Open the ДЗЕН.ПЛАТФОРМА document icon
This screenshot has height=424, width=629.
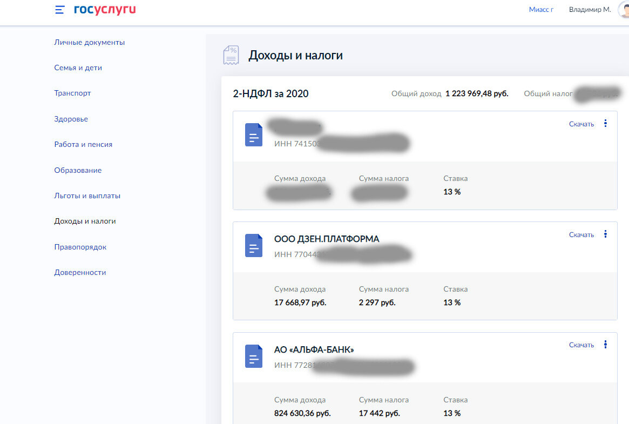(x=253, y=246)
